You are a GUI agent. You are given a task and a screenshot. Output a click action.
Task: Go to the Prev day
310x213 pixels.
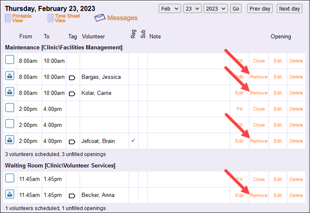(260, 8)
